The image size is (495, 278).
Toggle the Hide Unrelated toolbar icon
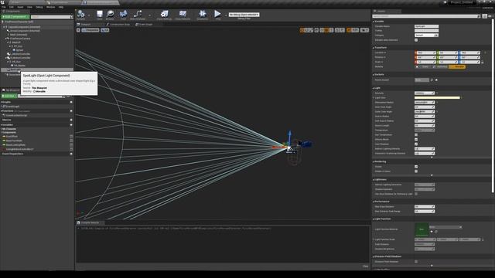coord(138,15)
